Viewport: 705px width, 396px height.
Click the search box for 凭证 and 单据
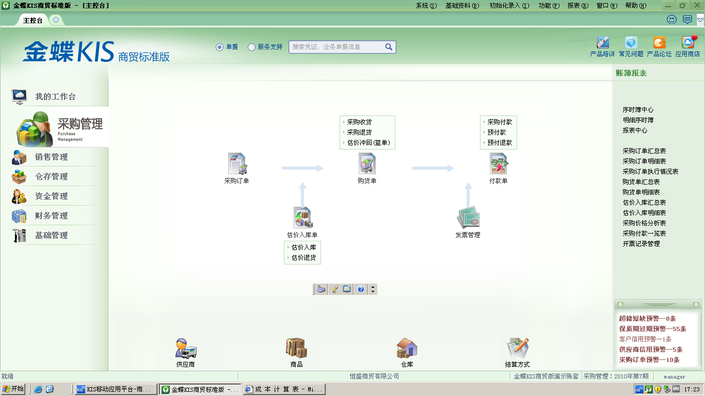[337, 47]
